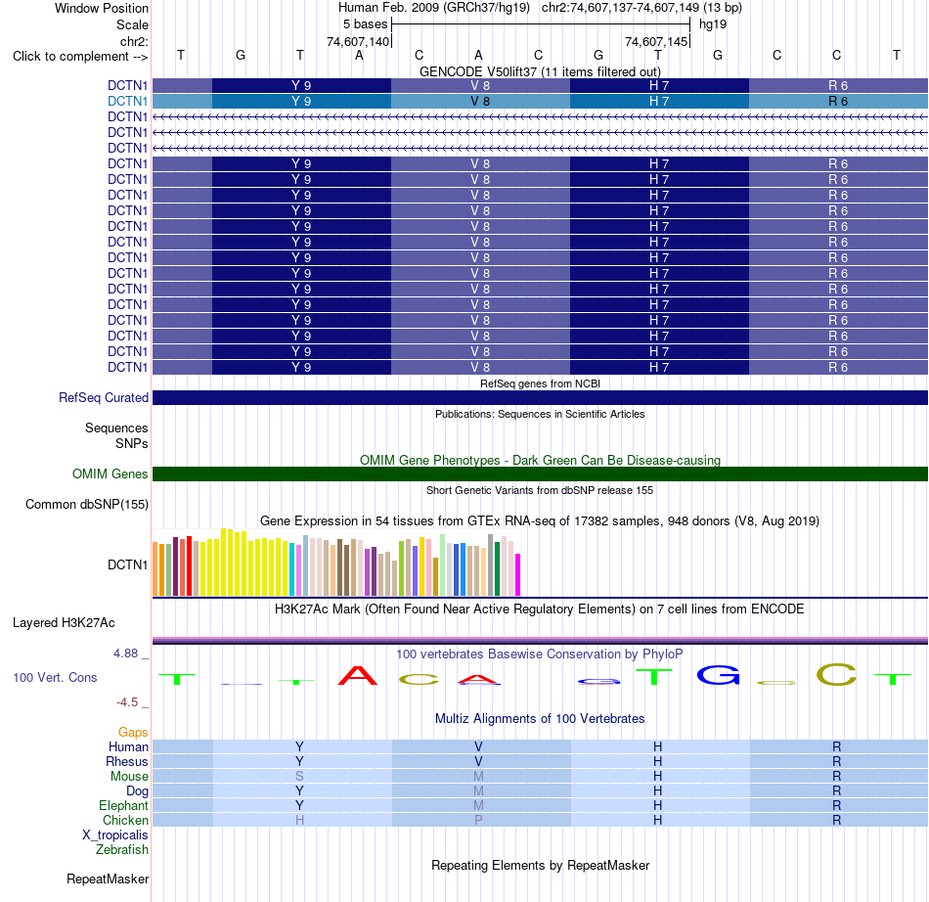This screenshot has height=902, width=929.
Task: Click the 74,607,140 position ruler label
Action: tap(358, 41)
